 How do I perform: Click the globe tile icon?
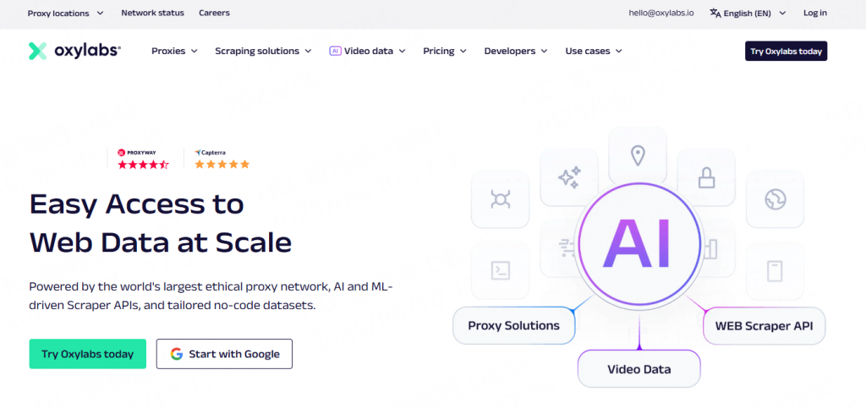pyautogui.click(x=775, y=199)
